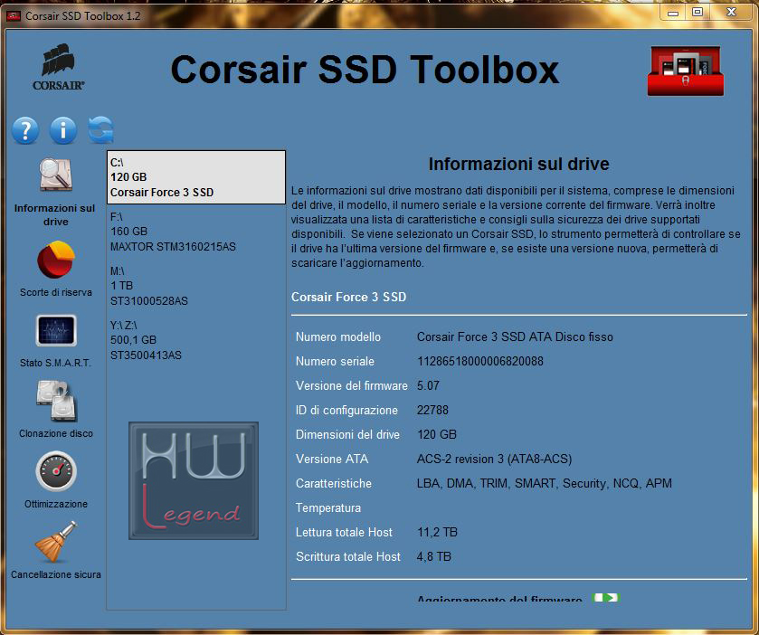The width and height of the screenshot is (759, 635).
Task: Open the Scorte di riserva pie chart icon
Action: (x=56, y=260)
